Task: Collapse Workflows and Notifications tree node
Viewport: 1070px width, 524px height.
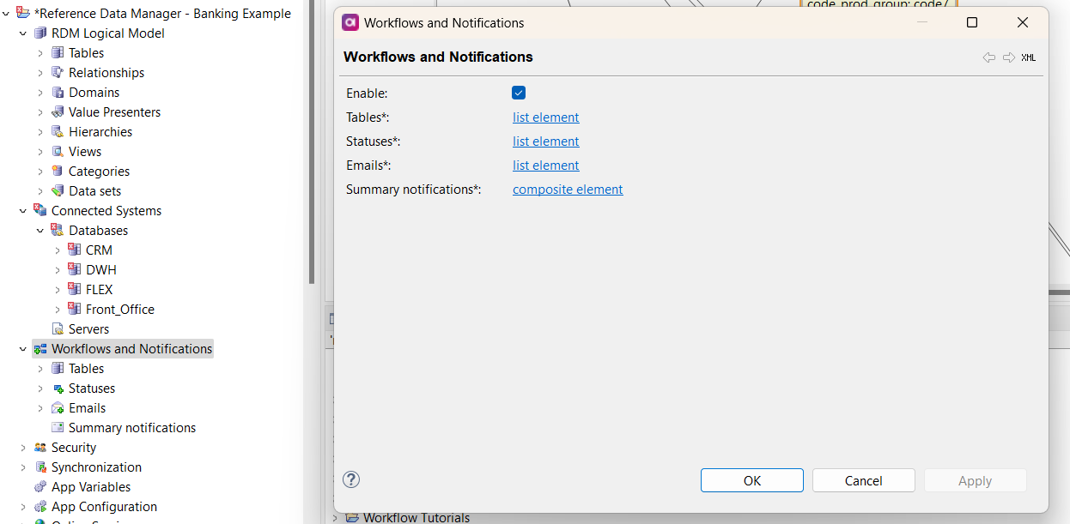Action: click(23, 348)
